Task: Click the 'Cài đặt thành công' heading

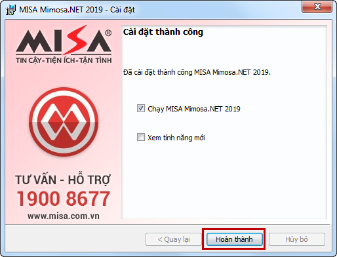Action: 163,32
